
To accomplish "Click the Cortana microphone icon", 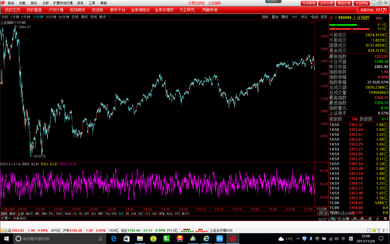I will (x=100, y=239).
